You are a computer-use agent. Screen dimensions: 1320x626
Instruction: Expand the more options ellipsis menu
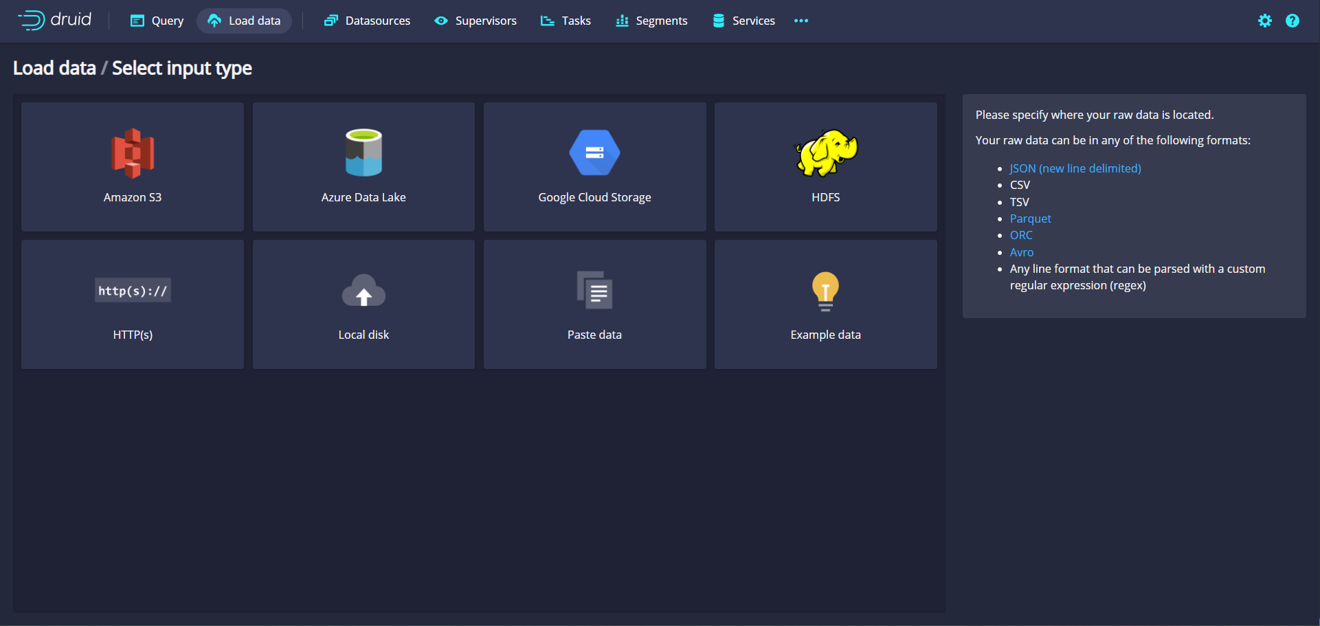click(x=801, y=21)
